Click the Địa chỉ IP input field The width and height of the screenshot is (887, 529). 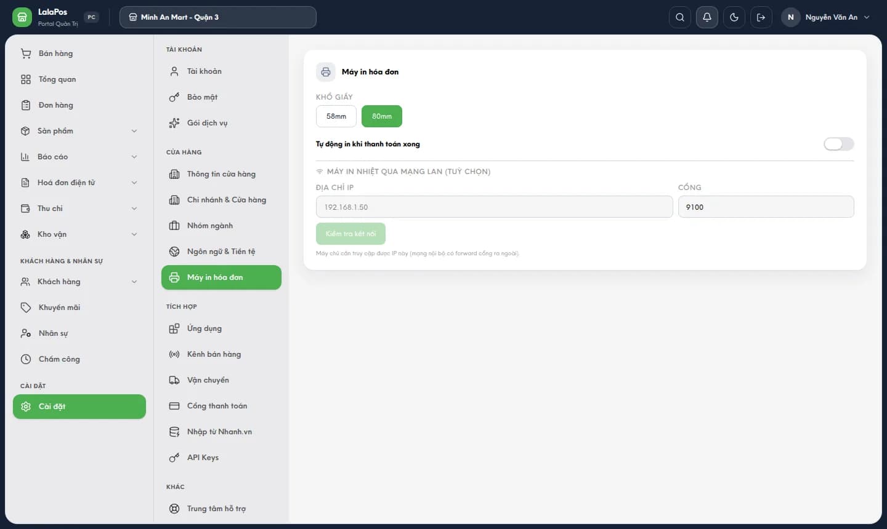[495, 207]
